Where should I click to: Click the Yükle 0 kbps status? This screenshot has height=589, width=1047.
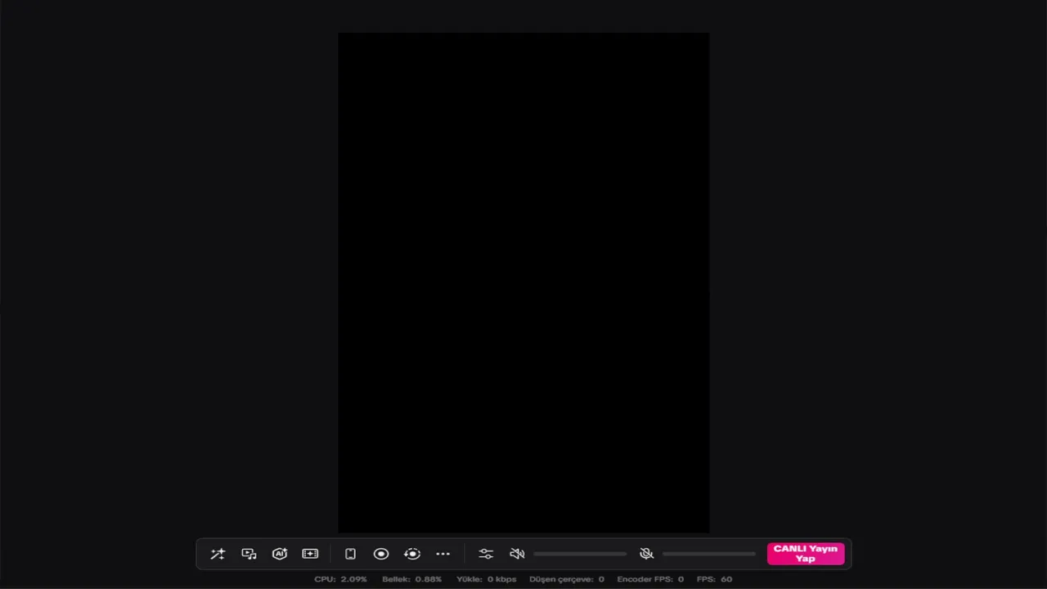487,579
